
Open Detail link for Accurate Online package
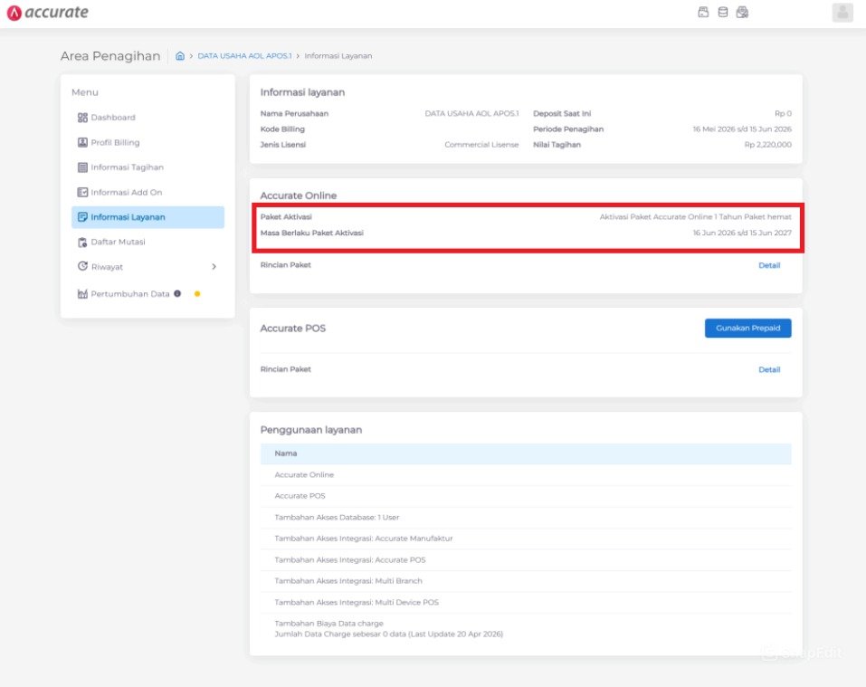769,265
